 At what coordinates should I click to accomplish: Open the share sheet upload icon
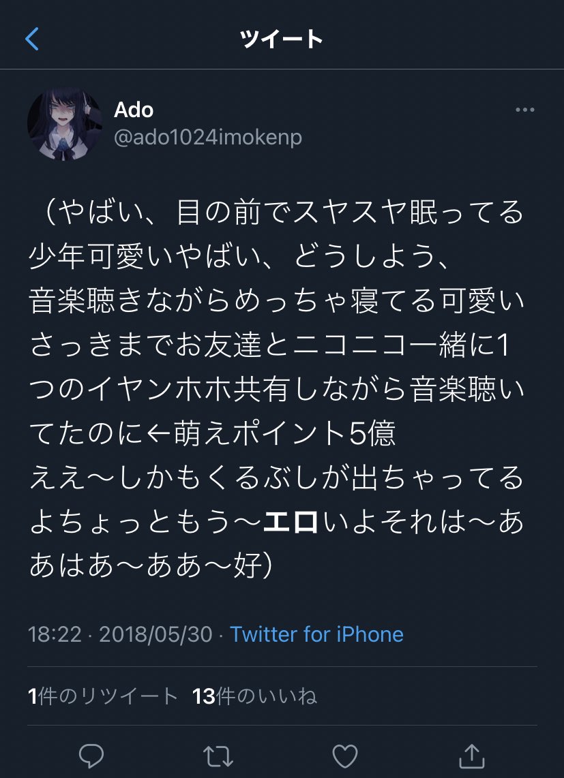tap(471, 756)
